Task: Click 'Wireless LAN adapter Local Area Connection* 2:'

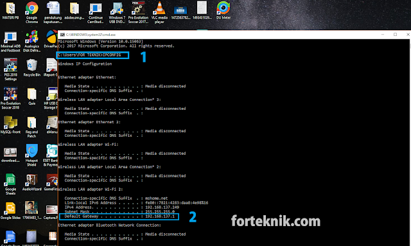Action: tap(109, 167)
